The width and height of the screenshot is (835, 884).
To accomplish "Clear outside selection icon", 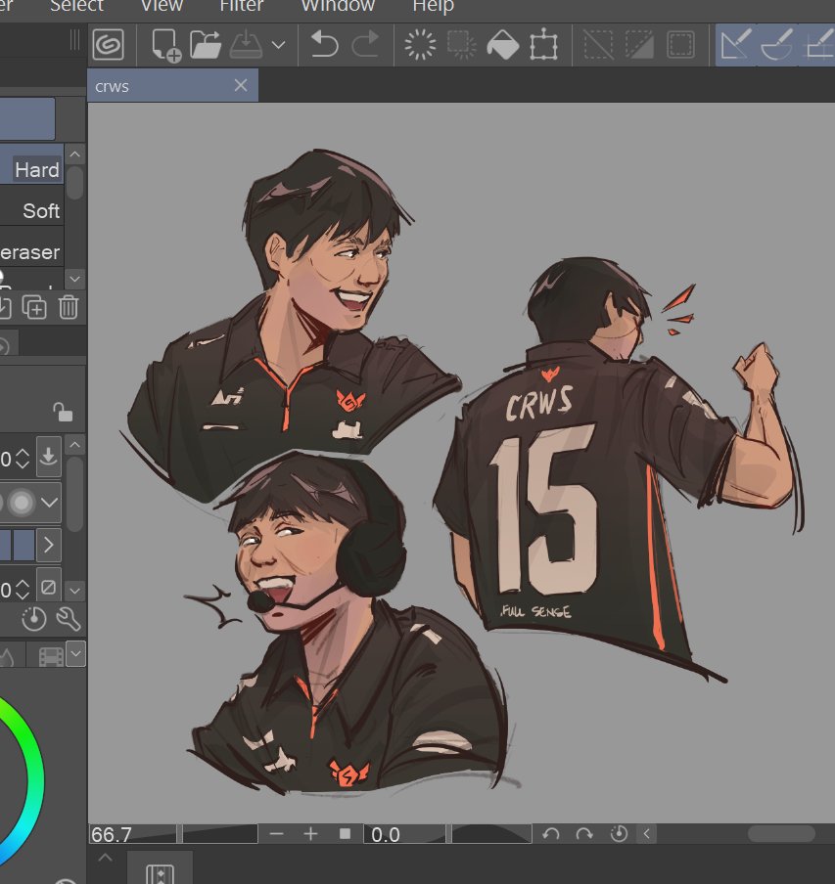I will [461, 45].
